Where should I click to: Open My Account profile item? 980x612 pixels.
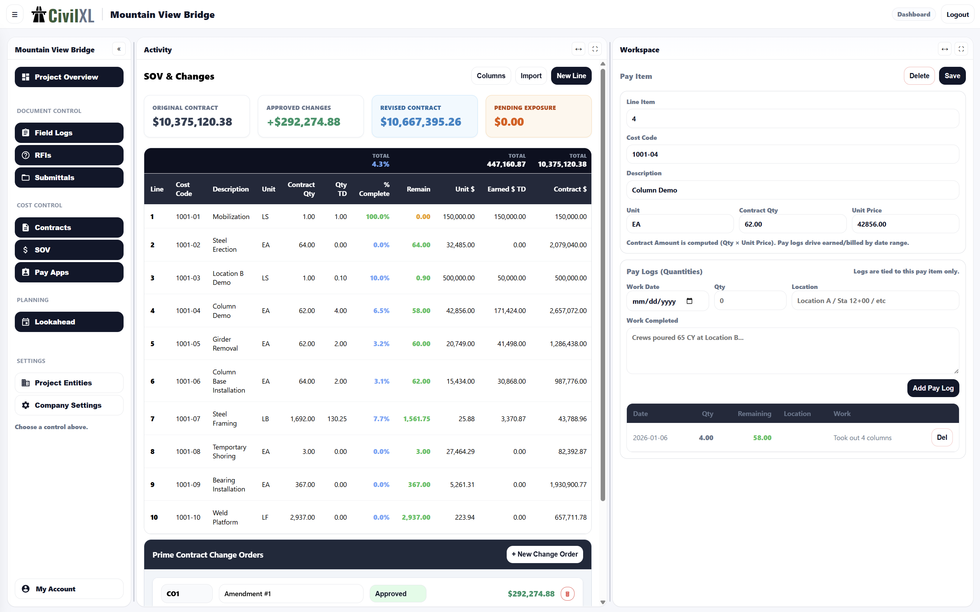69,589
